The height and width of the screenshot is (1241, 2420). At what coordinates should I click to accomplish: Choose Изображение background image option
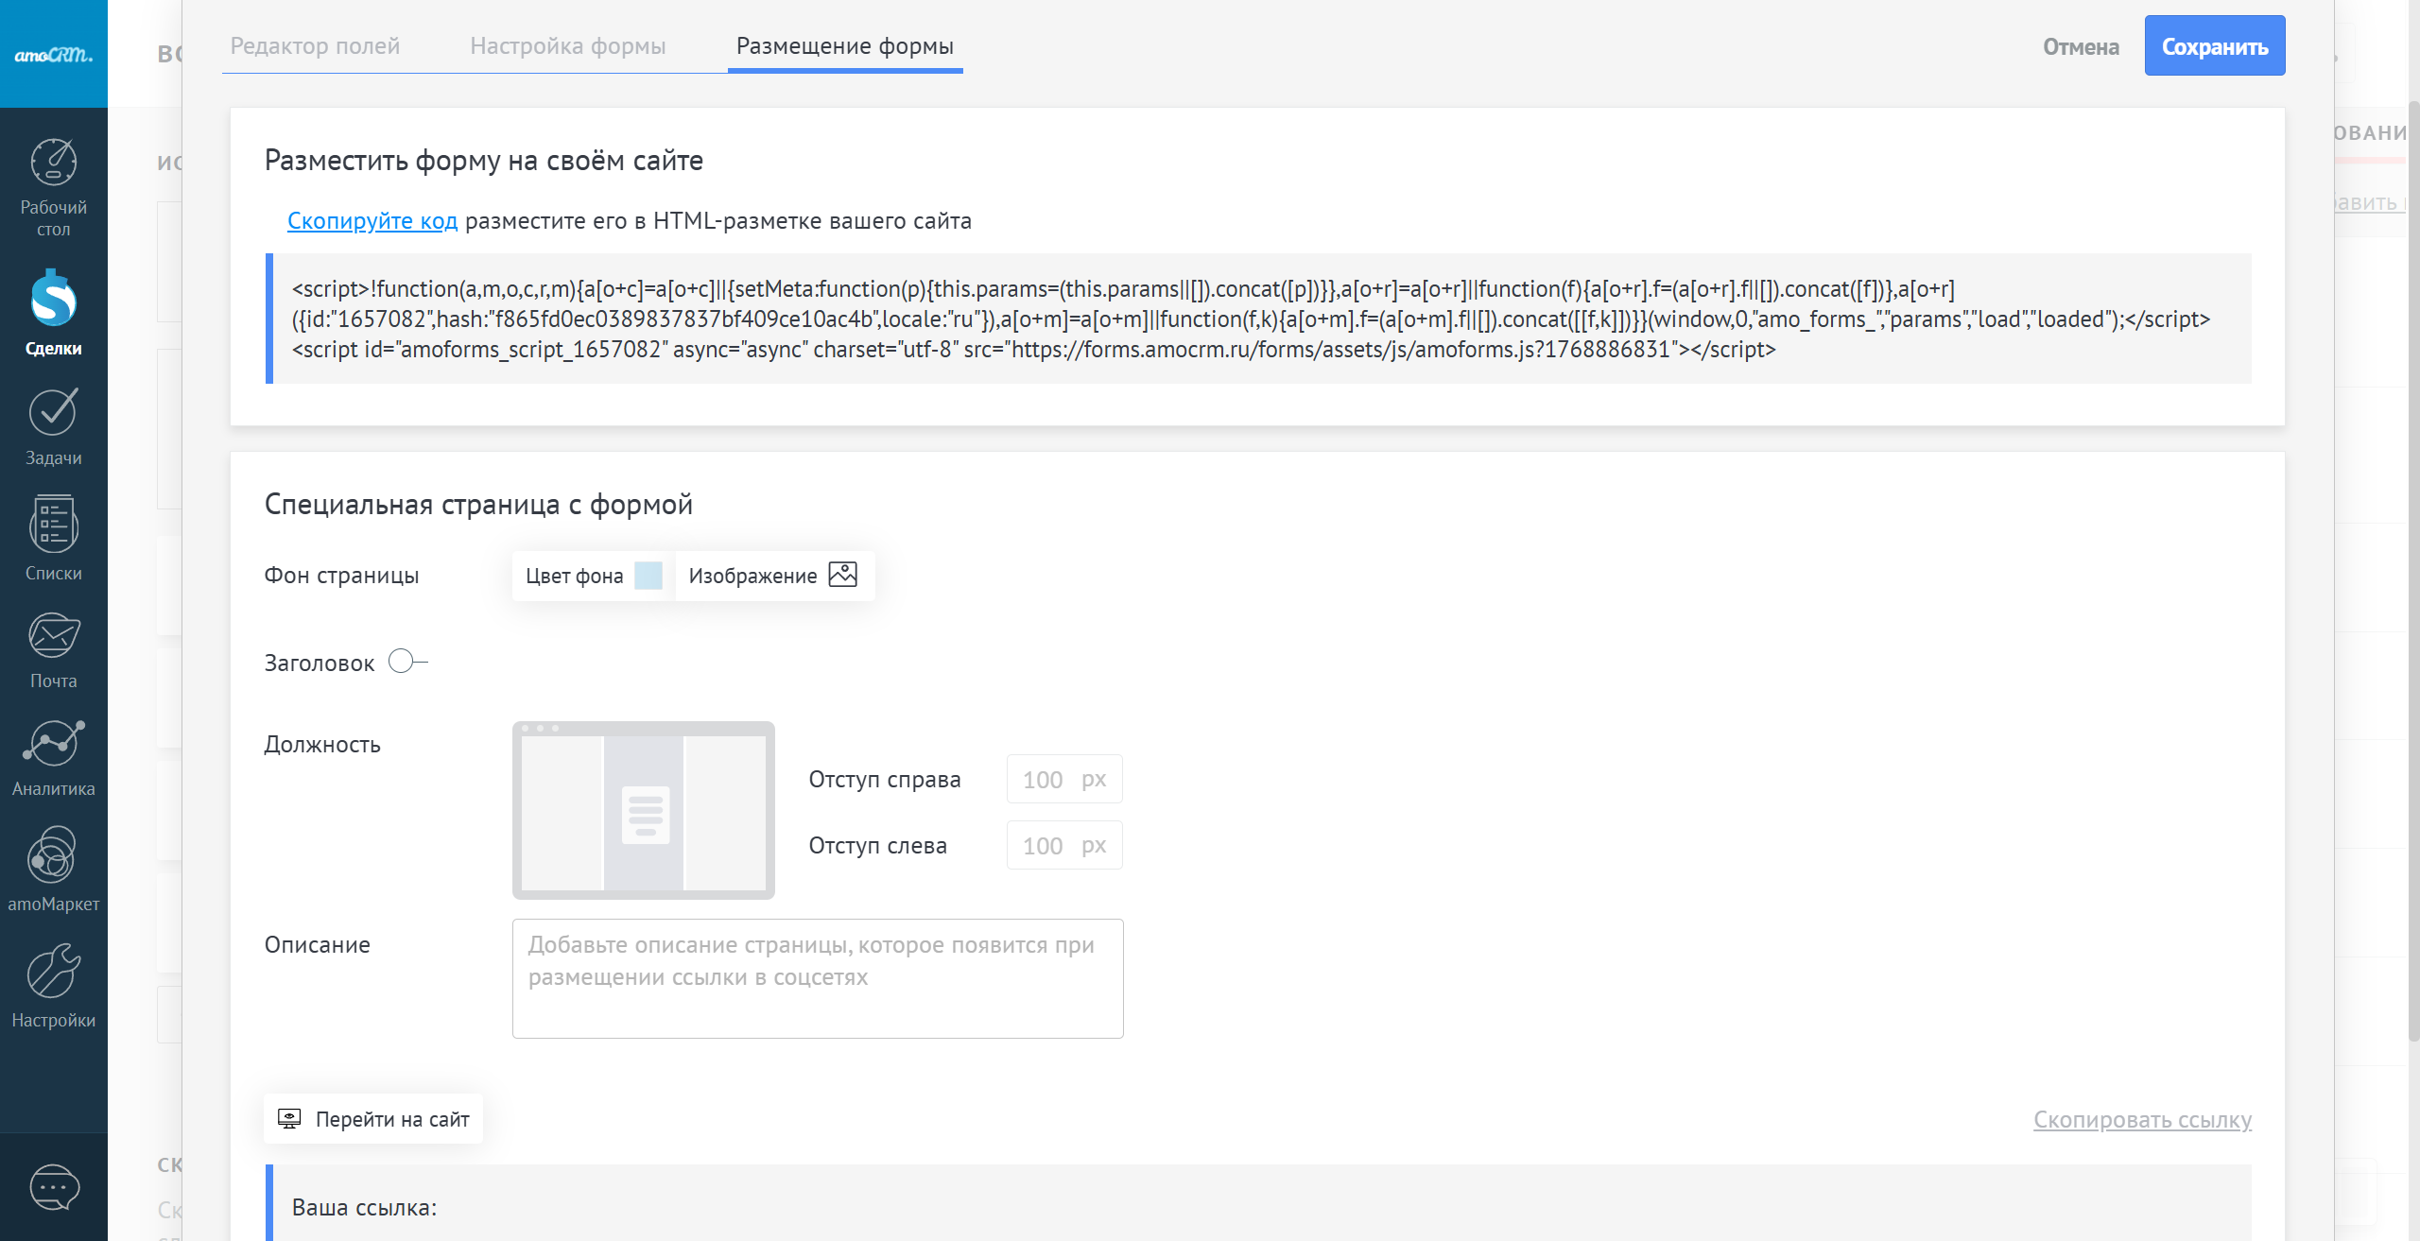[772, 576]
